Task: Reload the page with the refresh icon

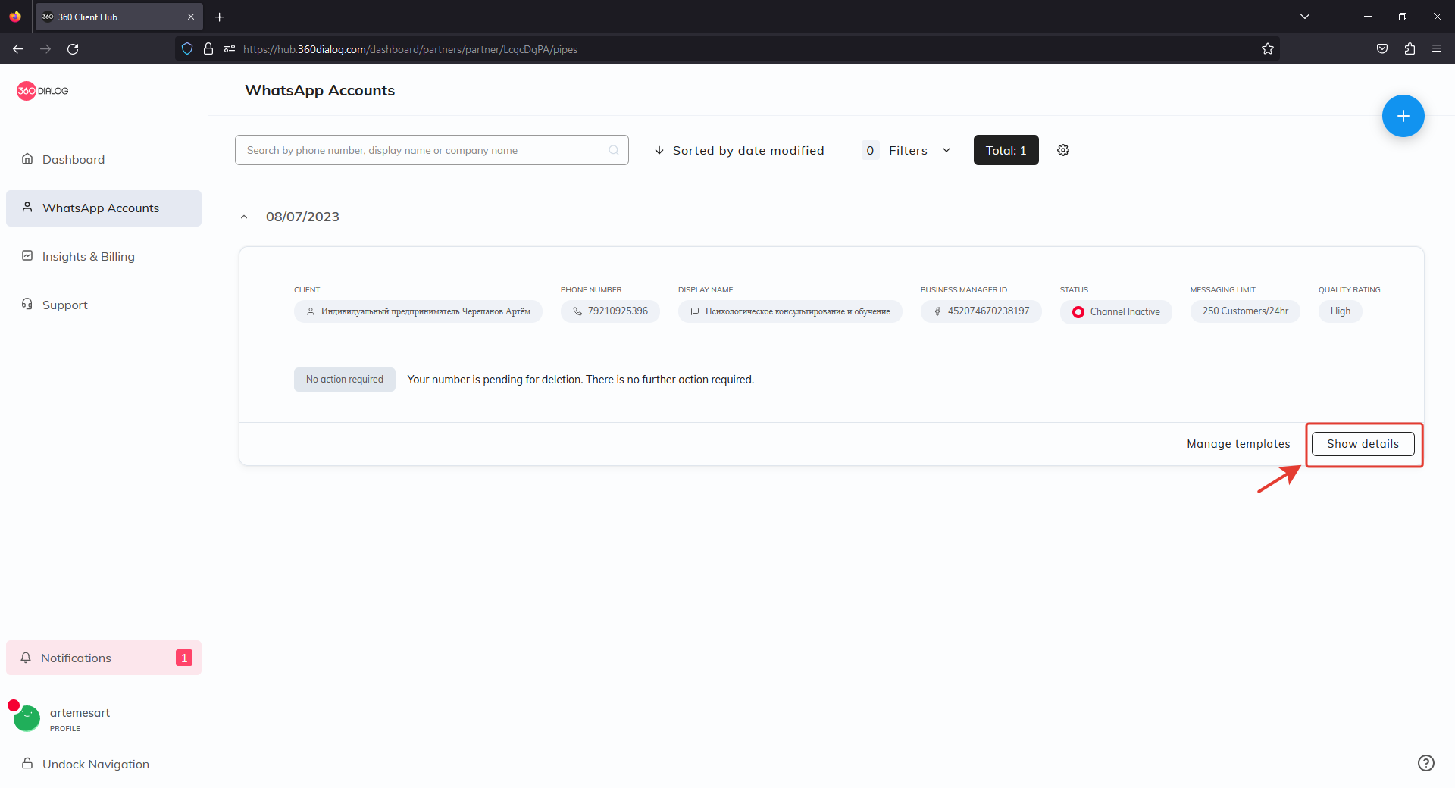Action: pos(73,49)
